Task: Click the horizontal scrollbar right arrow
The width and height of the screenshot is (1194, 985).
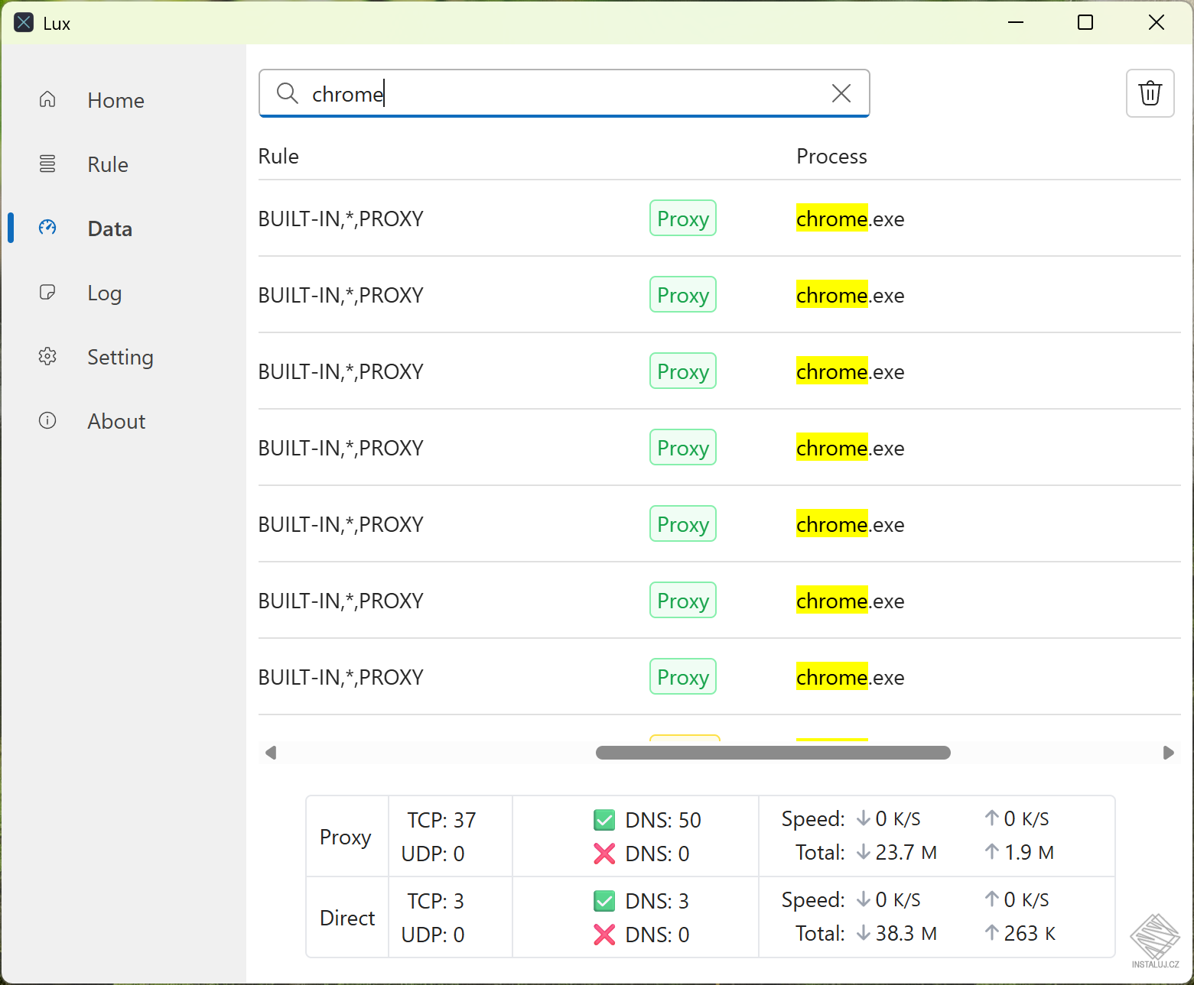Action: pos(1168,753)
